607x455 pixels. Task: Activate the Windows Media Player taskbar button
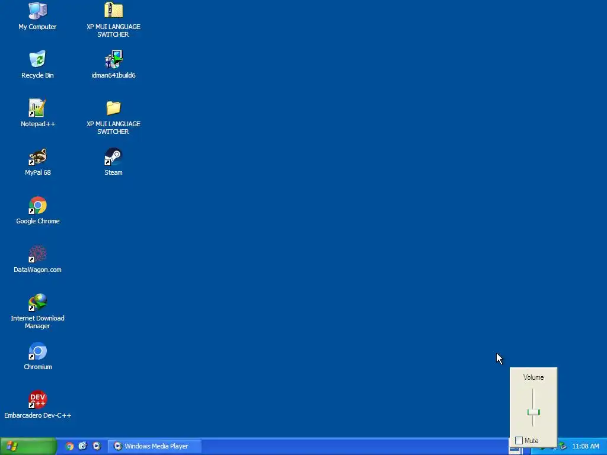154,446
